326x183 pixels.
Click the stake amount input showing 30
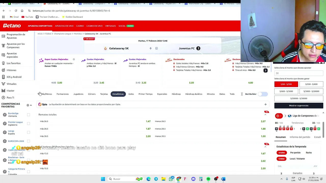(299, 73)
